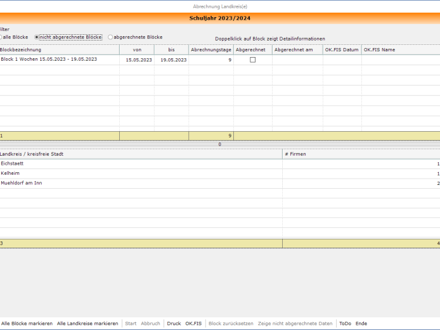Select 'nicht abgerechnete Blöcke' filter option
This screenshot has height=330, width=440.
(x=68, y=37)
